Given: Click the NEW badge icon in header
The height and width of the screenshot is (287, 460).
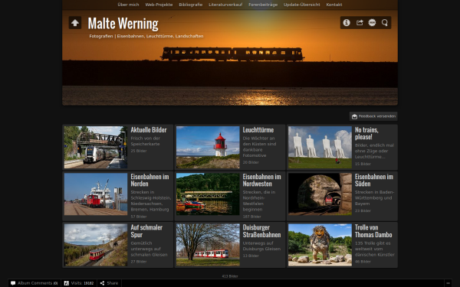Looking at the screenshot, I should click(372, 22).
